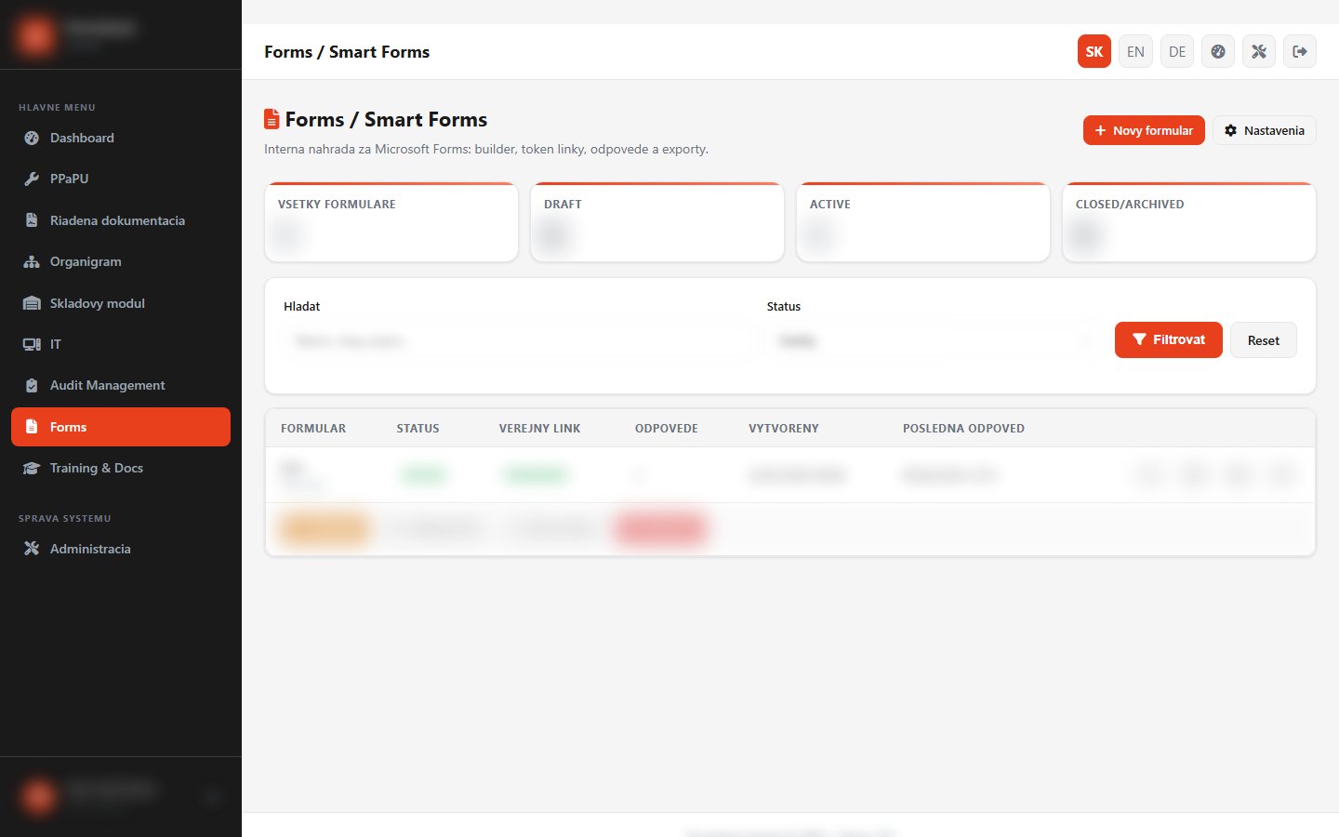Open the Organigram menu item
This screenshot has height=837, width=1339.
tap(121, 261)
